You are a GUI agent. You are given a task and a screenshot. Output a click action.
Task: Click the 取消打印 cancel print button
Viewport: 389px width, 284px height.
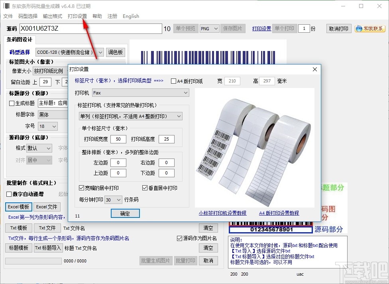338,28
